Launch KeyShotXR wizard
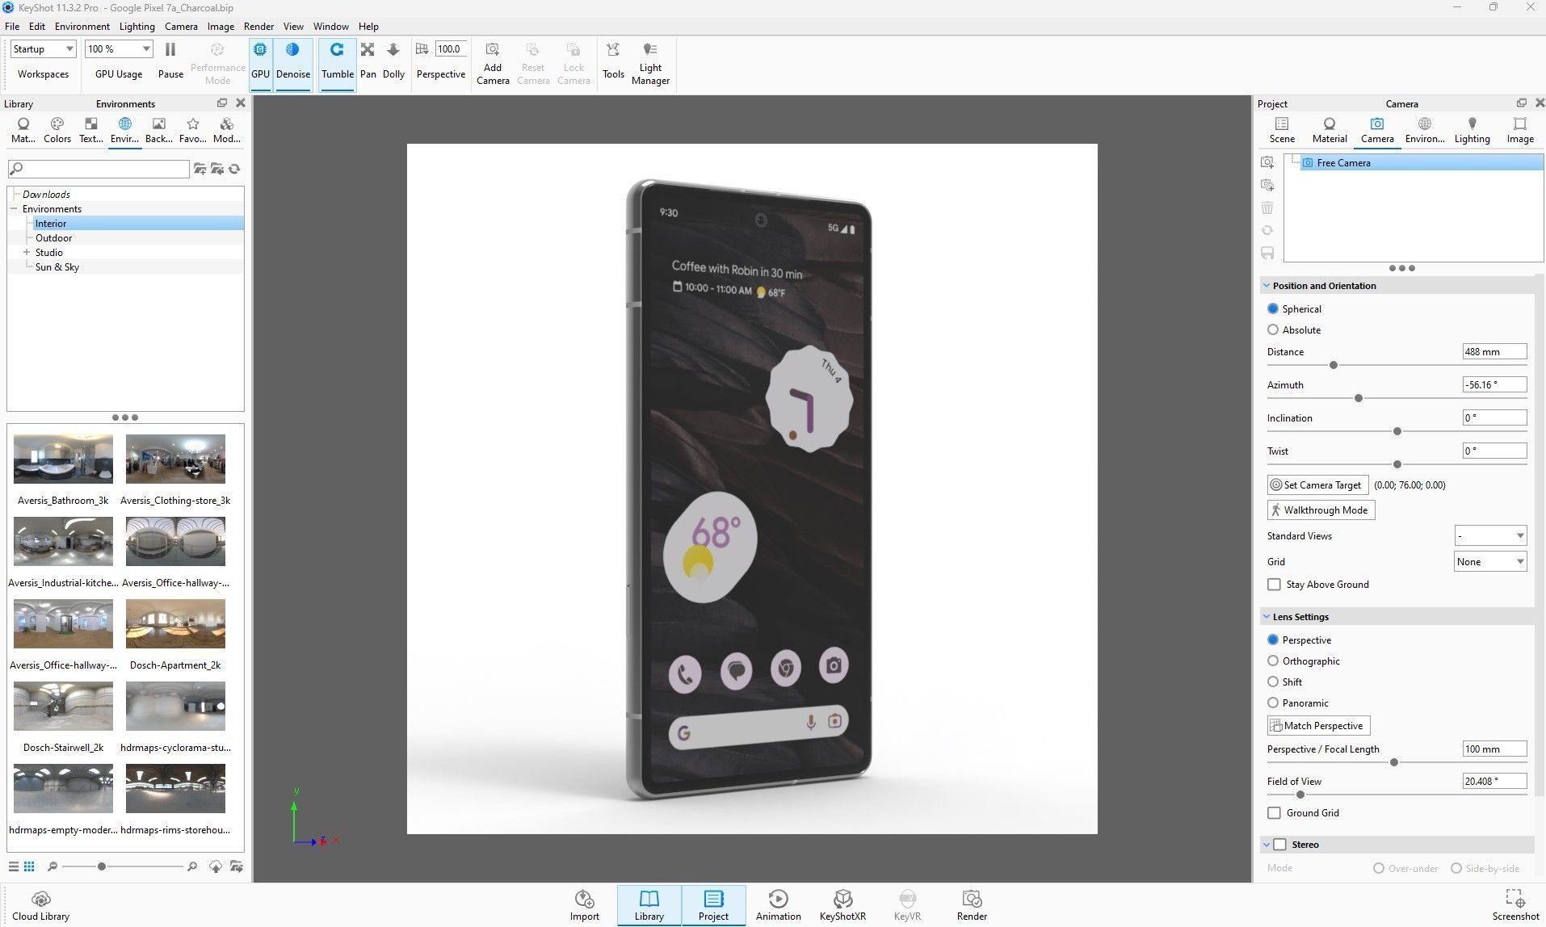The image size is (1546, 927). click(842, 905)
